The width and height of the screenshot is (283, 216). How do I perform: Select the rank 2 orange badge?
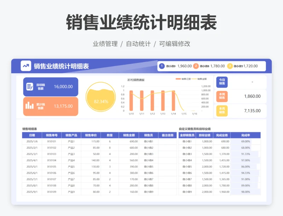point(196,66)
